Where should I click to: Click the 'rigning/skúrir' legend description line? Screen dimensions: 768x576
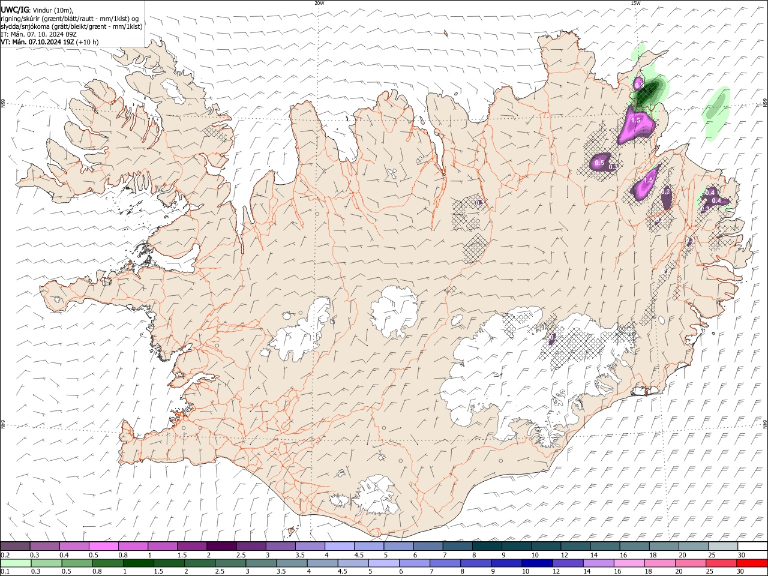(70, 19)
